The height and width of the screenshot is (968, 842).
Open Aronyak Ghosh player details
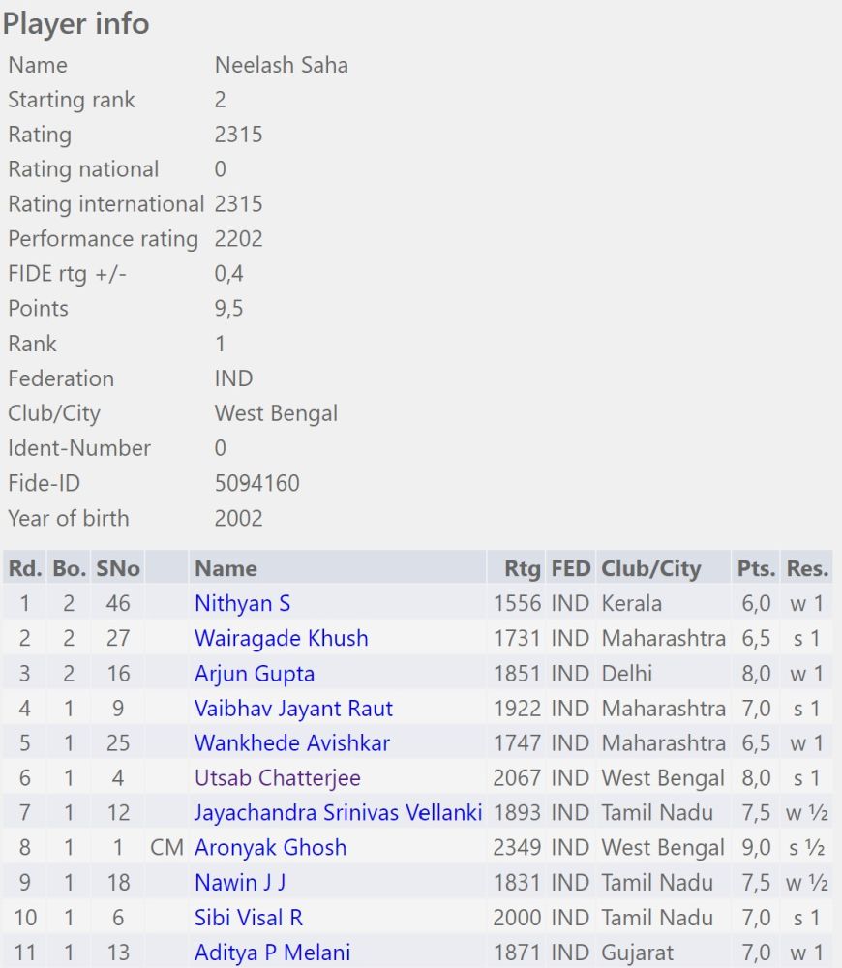(270, 848)
